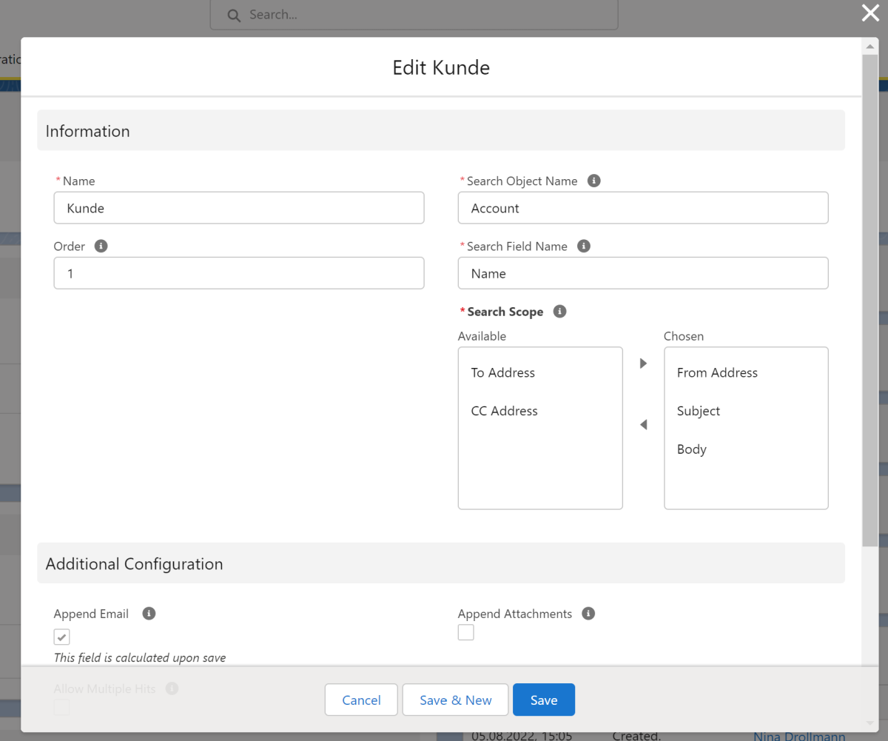Screen dimensions: 888x741
Task: Select From Address in Chosen list
Action: point(717,373)
